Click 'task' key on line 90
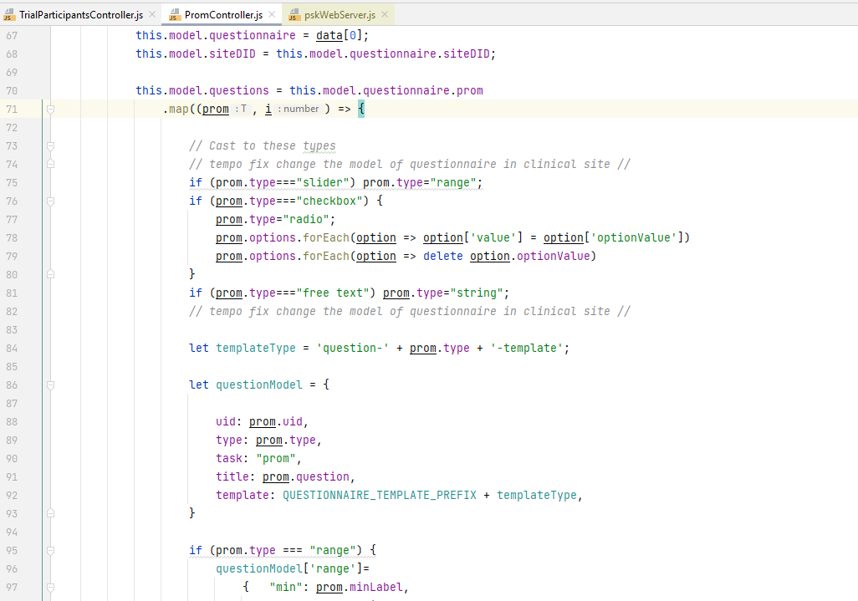858x601 pixels. (x=229, y=458)
